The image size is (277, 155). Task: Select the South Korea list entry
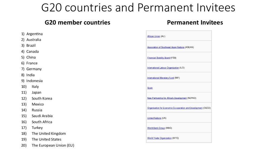pos(42,98)
